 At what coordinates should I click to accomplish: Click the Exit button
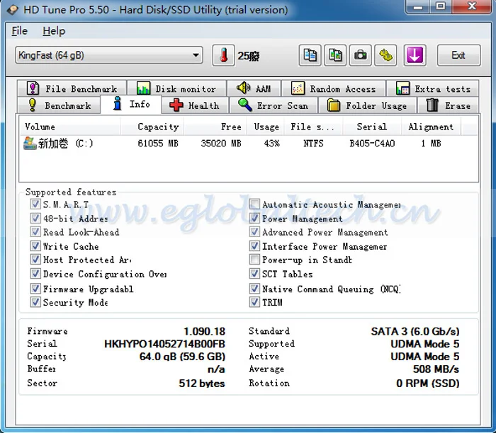pos(458,56)
